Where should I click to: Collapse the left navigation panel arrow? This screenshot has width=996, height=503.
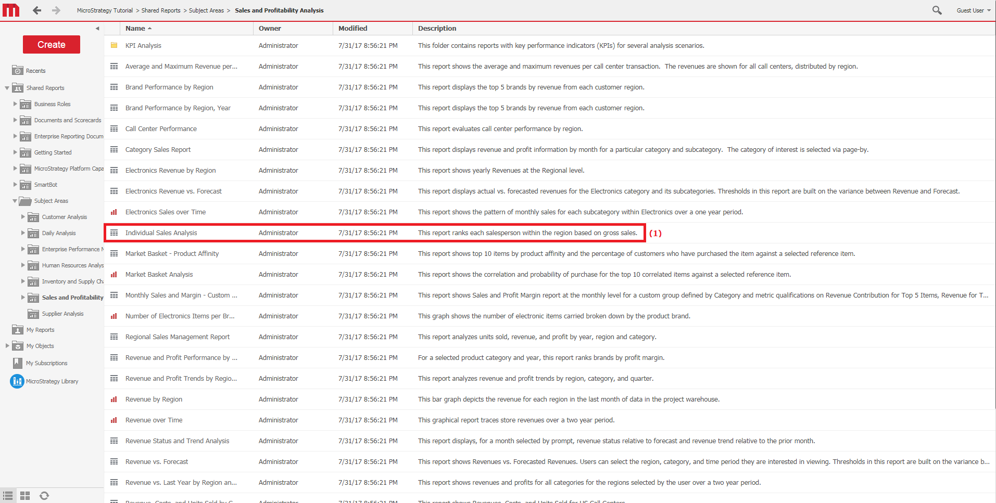(x=97, y=29)
